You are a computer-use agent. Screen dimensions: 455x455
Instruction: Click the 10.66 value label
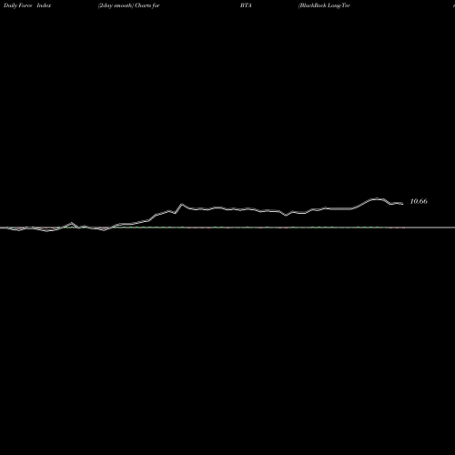419,201
